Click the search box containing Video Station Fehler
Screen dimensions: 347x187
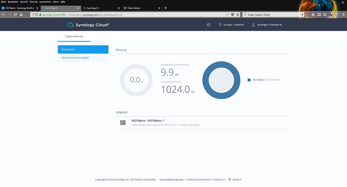(x=273, y=15)
